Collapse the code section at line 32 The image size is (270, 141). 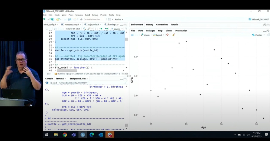(x=53, y=48)
